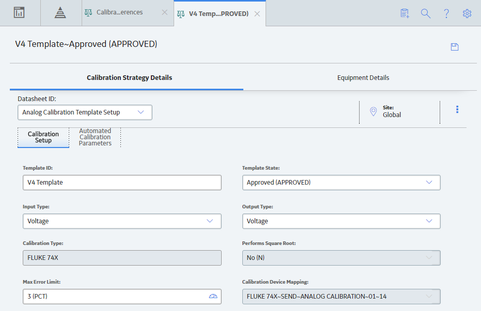Viewport: 481px width, 311px height.
Task: Switch to Equipment Details tab
Action: (x=363, y=78)
